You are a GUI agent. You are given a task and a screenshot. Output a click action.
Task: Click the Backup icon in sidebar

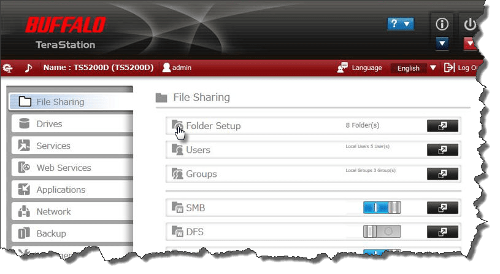pos(24,233)
